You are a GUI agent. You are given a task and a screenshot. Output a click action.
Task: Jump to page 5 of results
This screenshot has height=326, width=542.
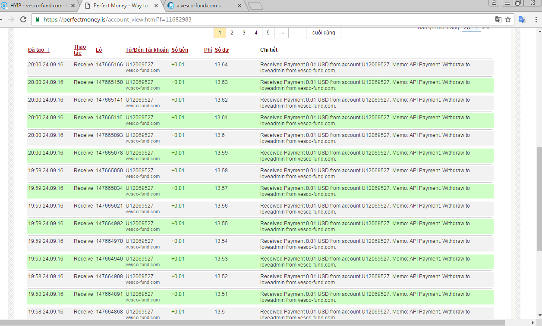[x=268, y=33]
